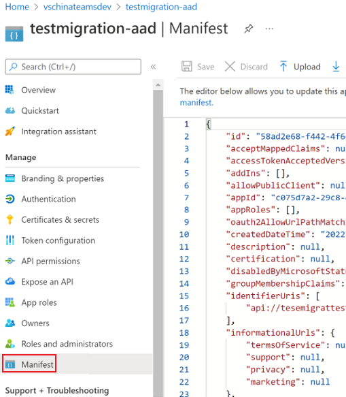Click "acceptMappedClaims" on line 3
This screenshot has height=397, width=346.
tap(275, 148)
